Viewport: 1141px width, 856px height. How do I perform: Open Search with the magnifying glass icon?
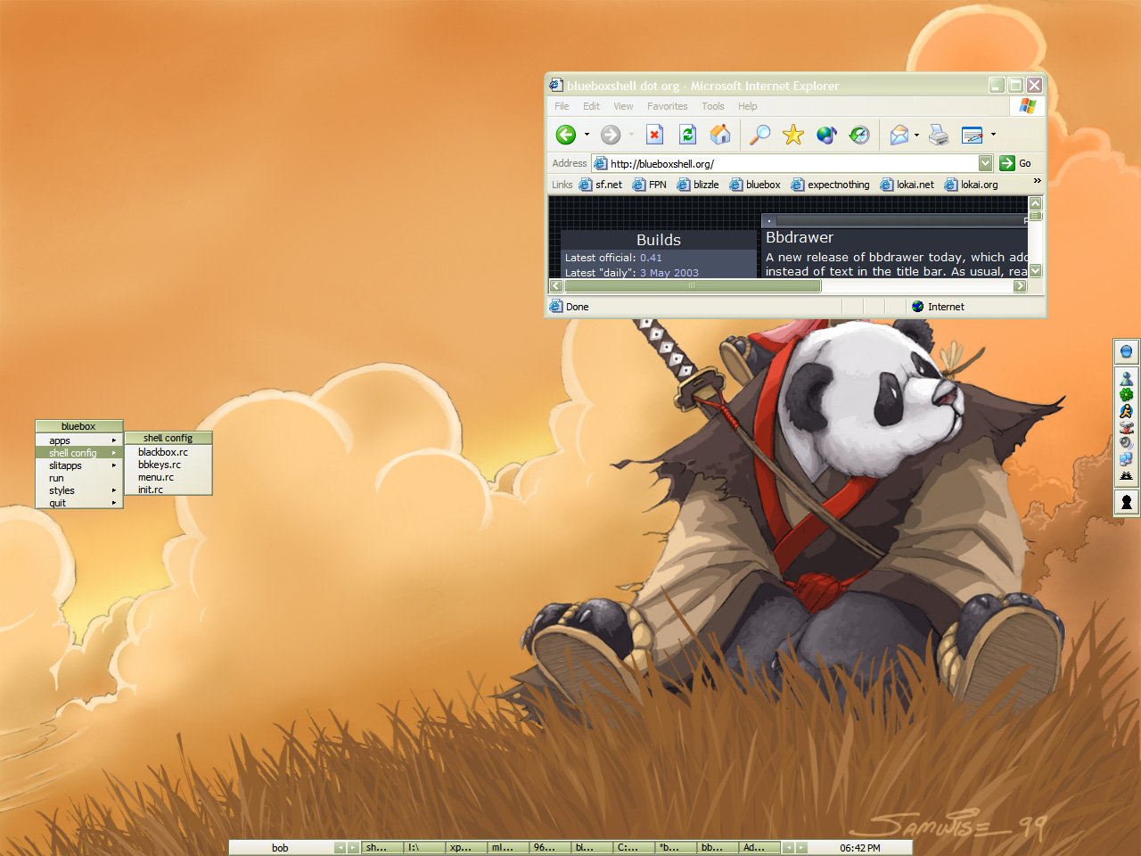point(759,135)
